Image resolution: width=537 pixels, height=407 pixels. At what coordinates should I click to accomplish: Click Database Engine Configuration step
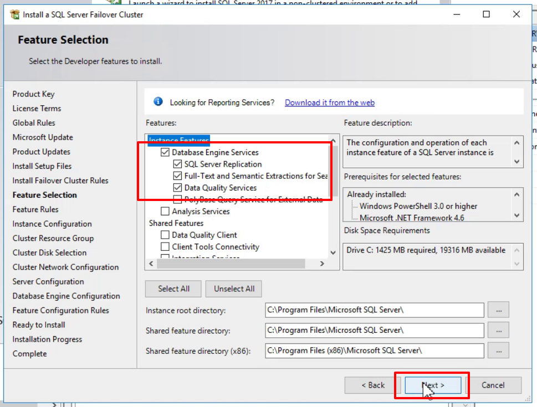(x=67, y=296)
